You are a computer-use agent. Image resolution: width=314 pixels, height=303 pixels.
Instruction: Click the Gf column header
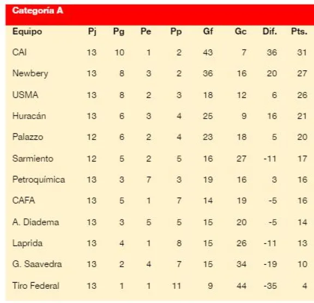click(x=208, y=32)
